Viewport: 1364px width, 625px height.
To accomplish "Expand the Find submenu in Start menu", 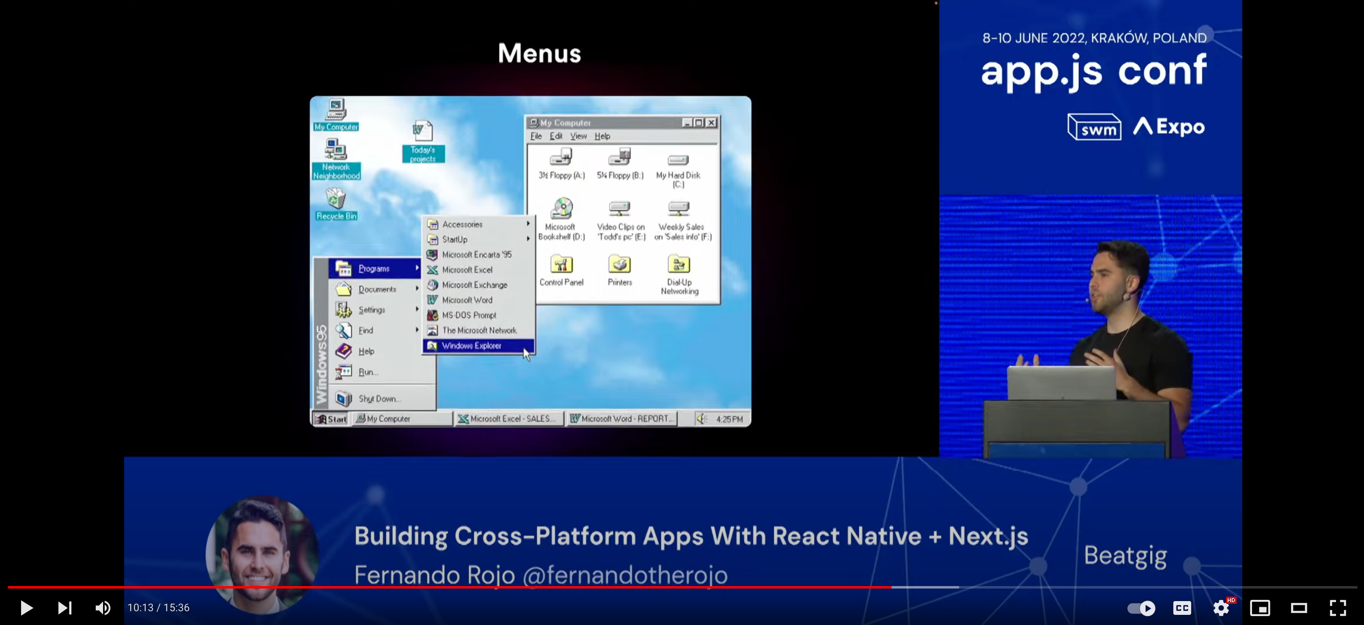I will [375, 330].
